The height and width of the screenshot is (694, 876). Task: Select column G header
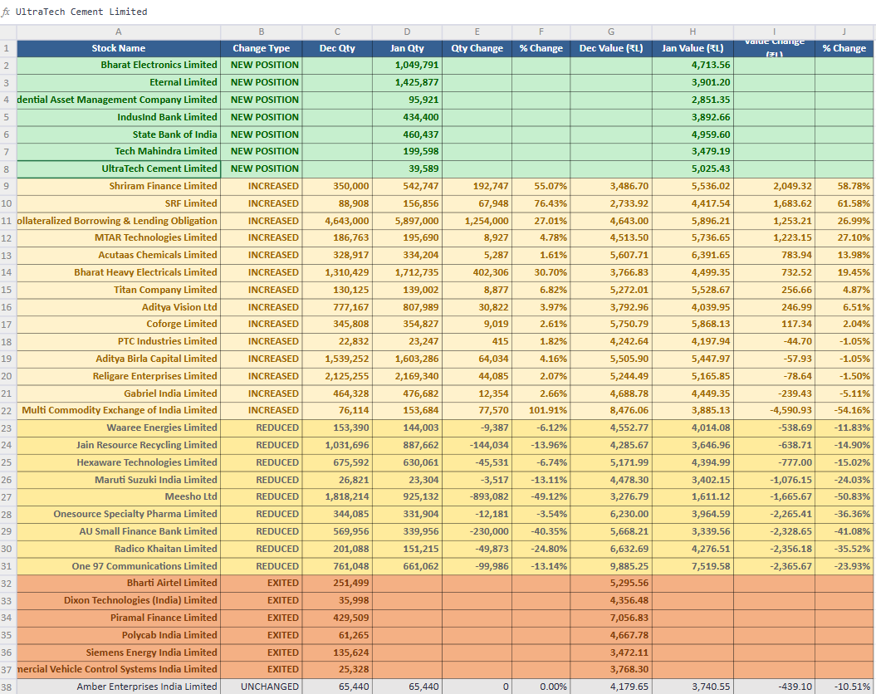tap(610, 32)
